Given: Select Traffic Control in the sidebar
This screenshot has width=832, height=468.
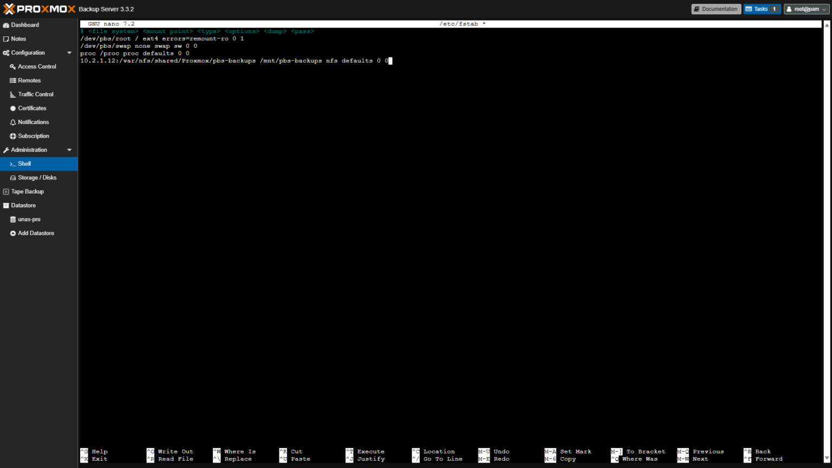Looking at the screenshot, I should (x=36, y=94).
